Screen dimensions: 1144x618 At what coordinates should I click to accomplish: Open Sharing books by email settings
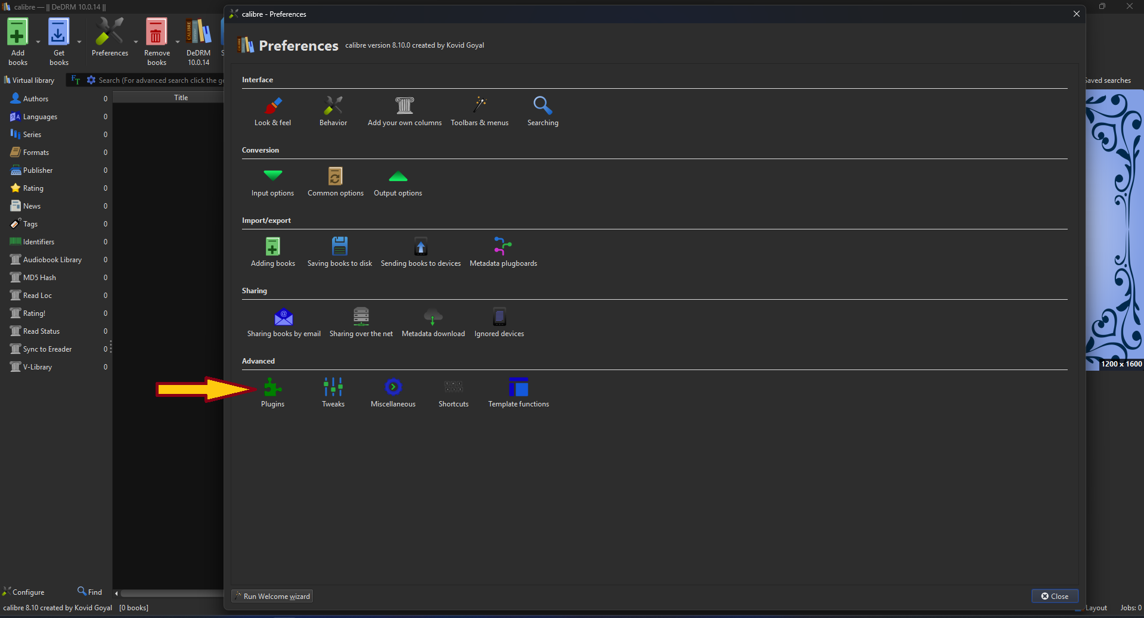click(x=284, y=322)
